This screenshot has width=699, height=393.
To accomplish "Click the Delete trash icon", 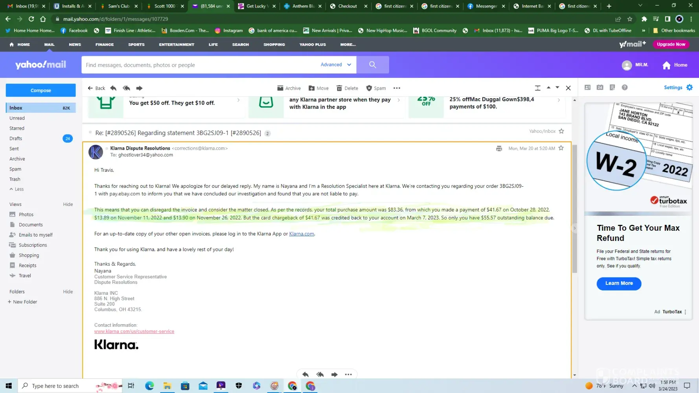I will (339, 88).
